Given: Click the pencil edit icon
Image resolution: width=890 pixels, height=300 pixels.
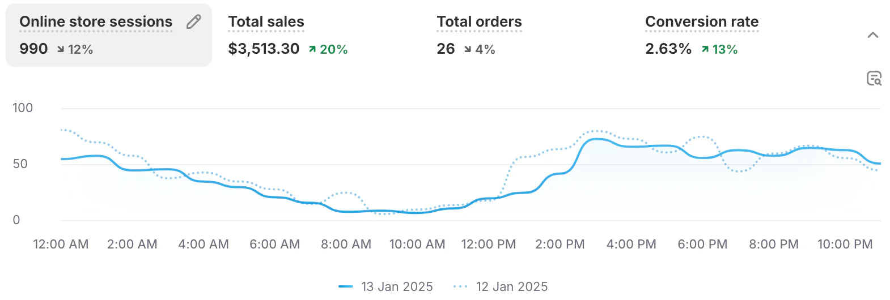Looking at the screenshot, I should tap(194, 22).
